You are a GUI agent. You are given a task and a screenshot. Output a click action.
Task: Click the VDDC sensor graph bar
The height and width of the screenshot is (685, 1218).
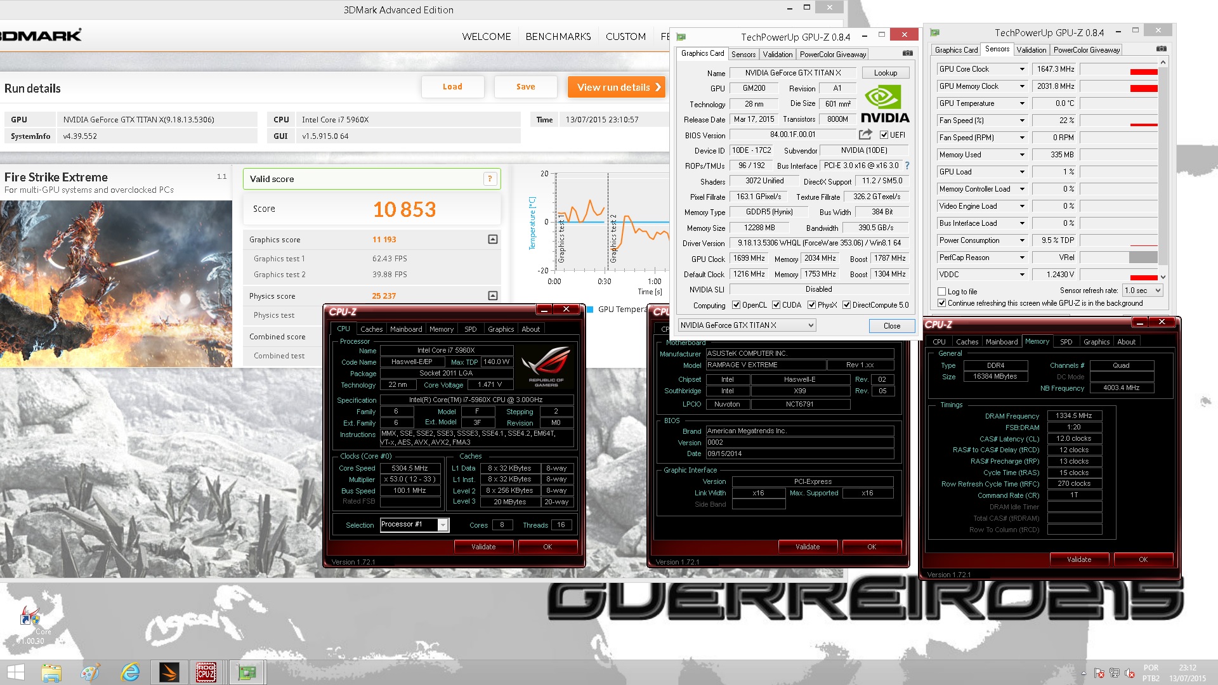[x=1119, y=275]
